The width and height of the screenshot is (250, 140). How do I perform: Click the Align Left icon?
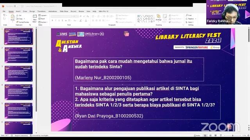[x=93, y=21]
